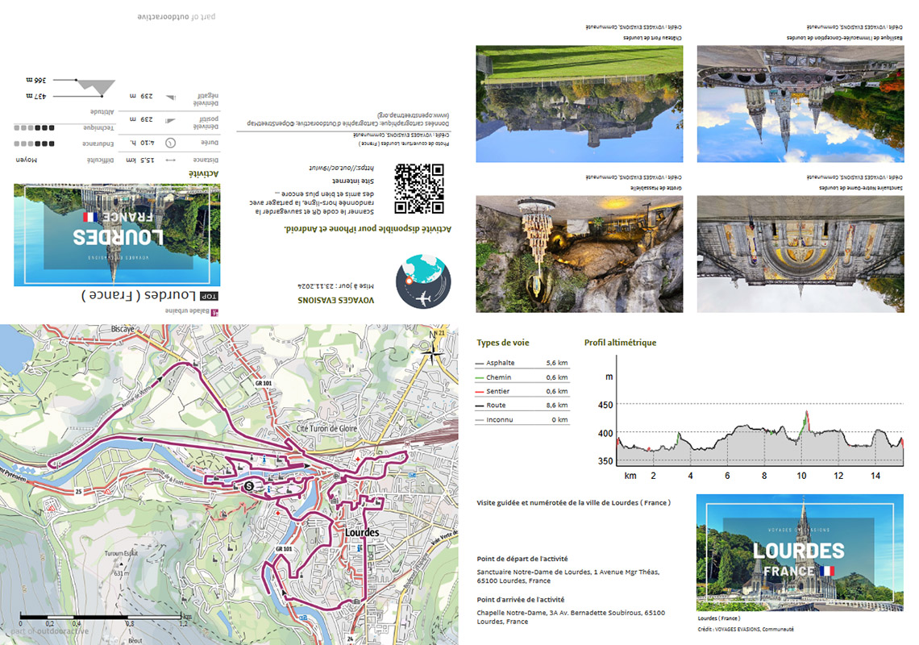The height and width of the screenshot is (645, 919).
Task: Open the Basilique de l'Immaculée-Conception photo
Action: coord(800,104)
